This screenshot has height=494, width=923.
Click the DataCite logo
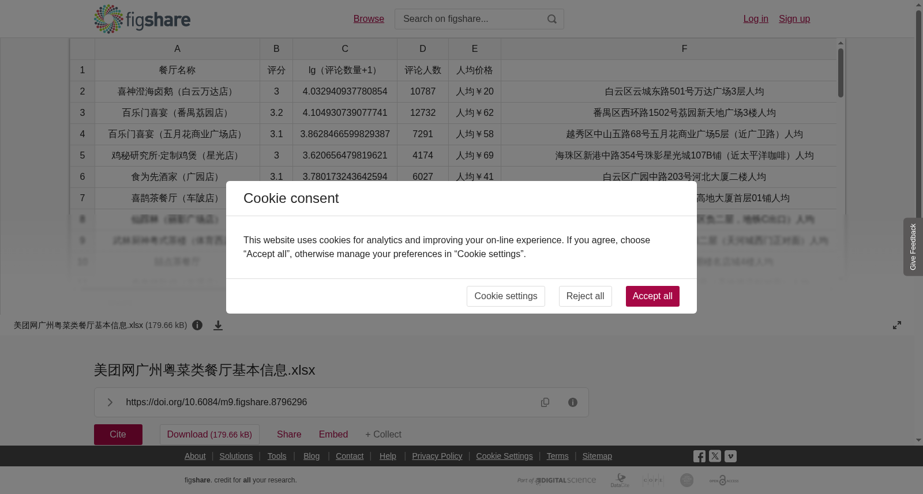(620, 480)
